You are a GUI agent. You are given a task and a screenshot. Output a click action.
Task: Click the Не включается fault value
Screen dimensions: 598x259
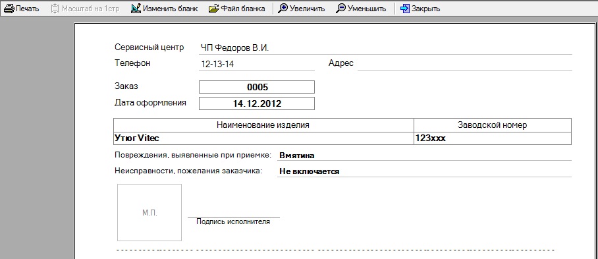(x=310, y=171)
